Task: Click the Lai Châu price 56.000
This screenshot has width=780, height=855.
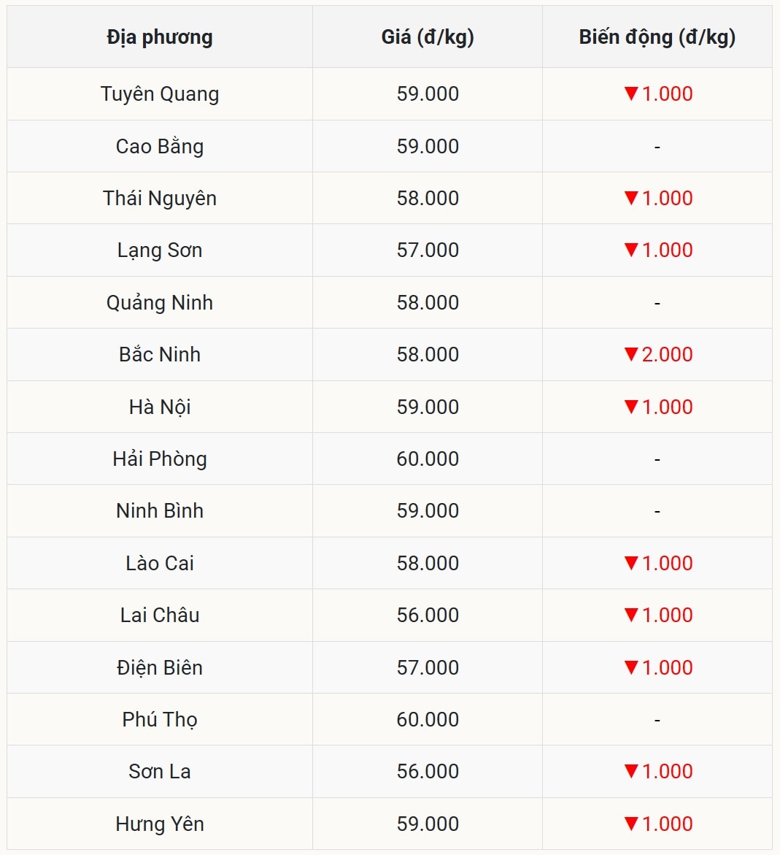Action: point(428,615)
